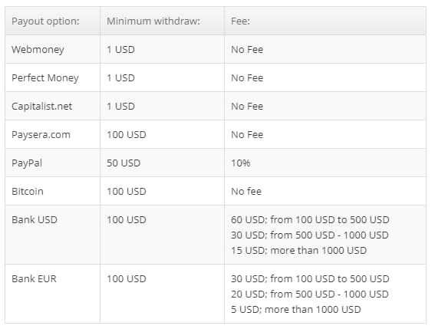Click the Paysera.com payout option
Viewport: 435px width, 329px height.
pos(41,135)
